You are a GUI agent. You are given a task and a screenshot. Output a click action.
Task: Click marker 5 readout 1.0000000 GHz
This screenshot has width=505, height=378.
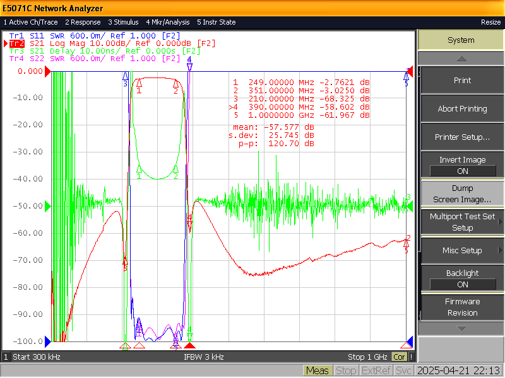301,115
